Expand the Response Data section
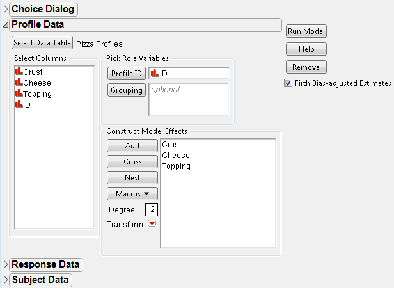Image resolution: width=394 pixels, height=288 pixels. 6,264
